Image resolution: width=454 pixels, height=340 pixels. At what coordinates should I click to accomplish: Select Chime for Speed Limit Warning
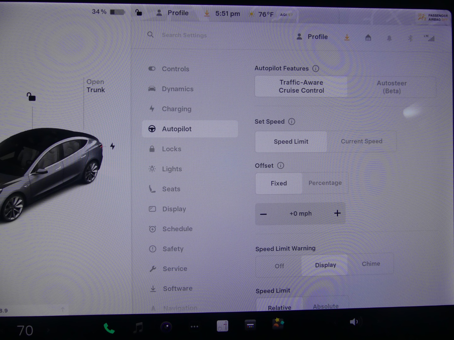(371, 264)
